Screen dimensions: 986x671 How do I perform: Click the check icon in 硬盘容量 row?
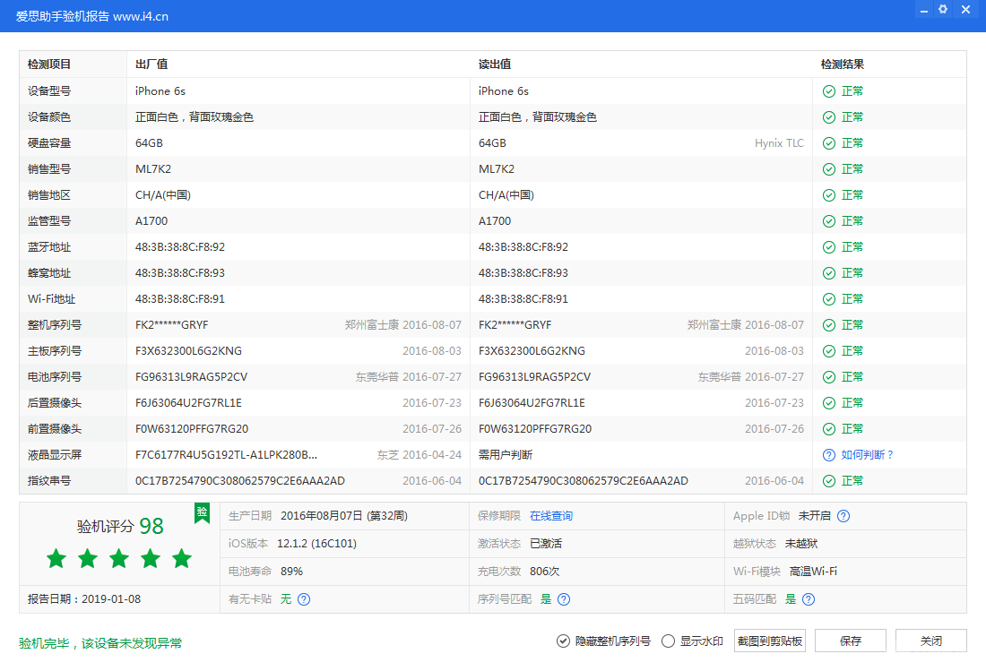click(x=829, y=143)
